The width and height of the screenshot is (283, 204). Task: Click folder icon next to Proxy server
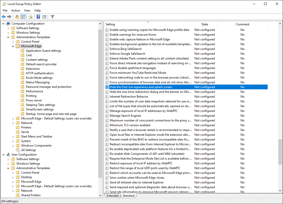click(x=22, y=100)
